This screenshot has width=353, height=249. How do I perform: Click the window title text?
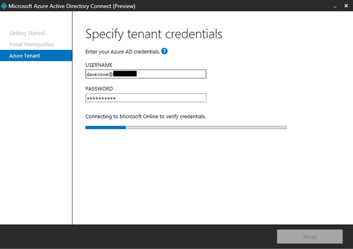(x=72, y=6)
